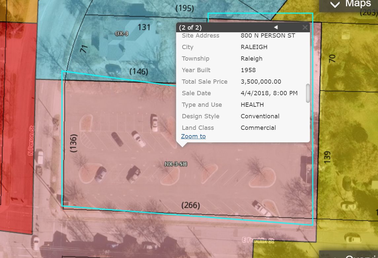Select the OX-3 zoning label

pyautogui.click(x=122, y=33)
